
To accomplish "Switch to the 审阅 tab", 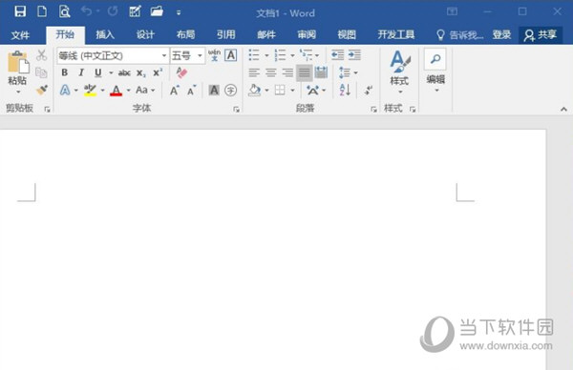I will (307, 35).
